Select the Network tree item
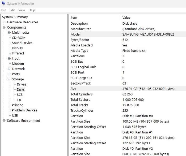 18,69
